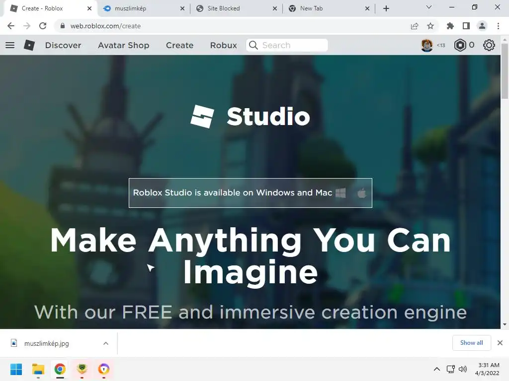Open a new browser tab

386,8
